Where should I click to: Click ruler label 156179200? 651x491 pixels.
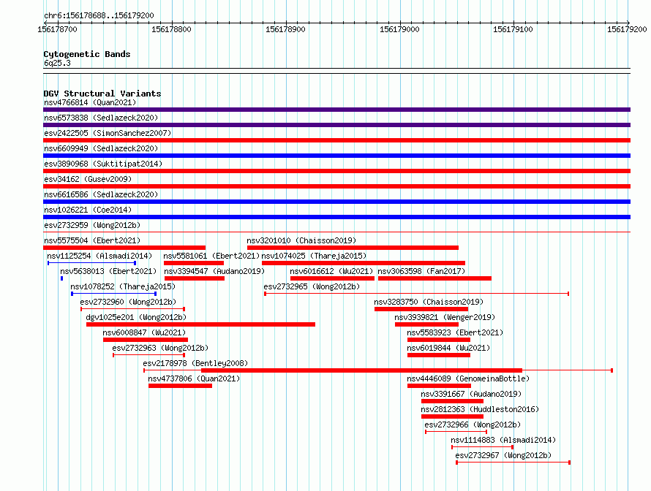(627, 29)
